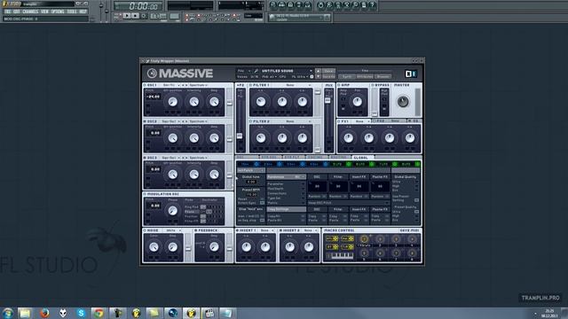Switch to the Routing tab
This screenshot has height=319, width=568.
click(338, 158)
